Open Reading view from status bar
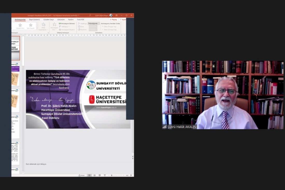Viewport: 285px width, 190px height. 99,175
